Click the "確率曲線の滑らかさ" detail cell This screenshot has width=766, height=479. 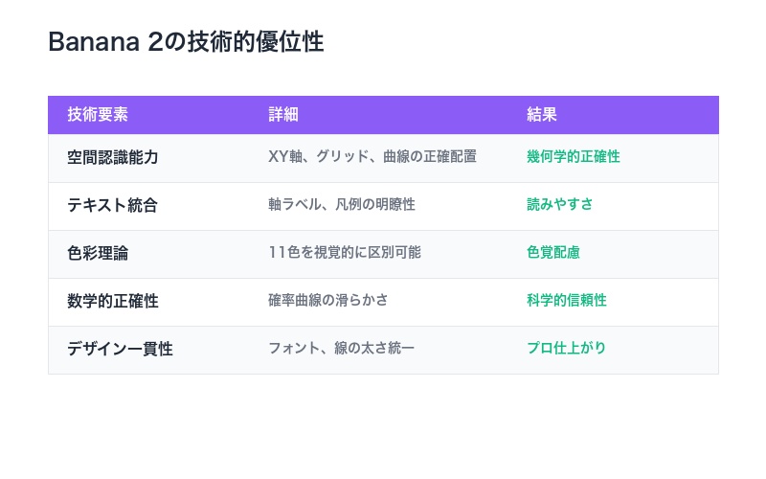[328, 301]
